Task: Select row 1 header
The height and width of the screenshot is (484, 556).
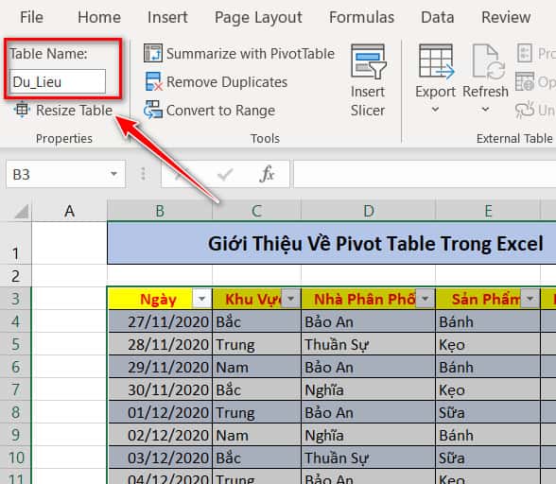Action: point(15,244)
